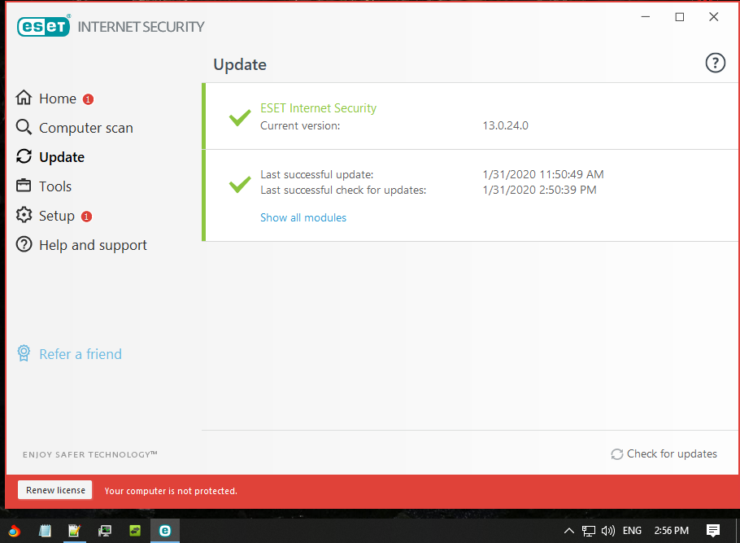Open the Tools section

click(44, 186)
